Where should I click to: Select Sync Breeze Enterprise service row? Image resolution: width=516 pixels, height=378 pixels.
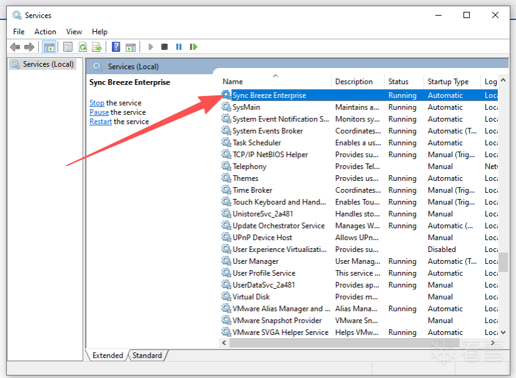click(359, 95)
